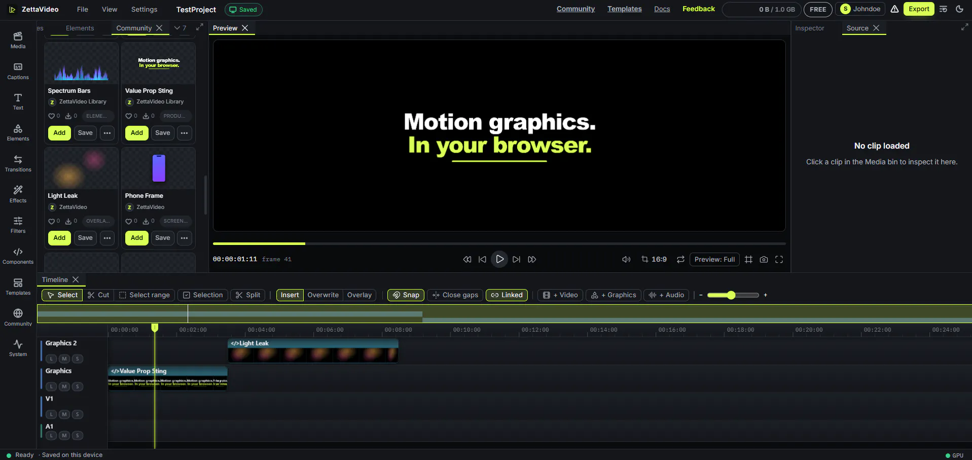Open Preview: Full quality dropdown
The image size is (972, 460).
[714, 259]
